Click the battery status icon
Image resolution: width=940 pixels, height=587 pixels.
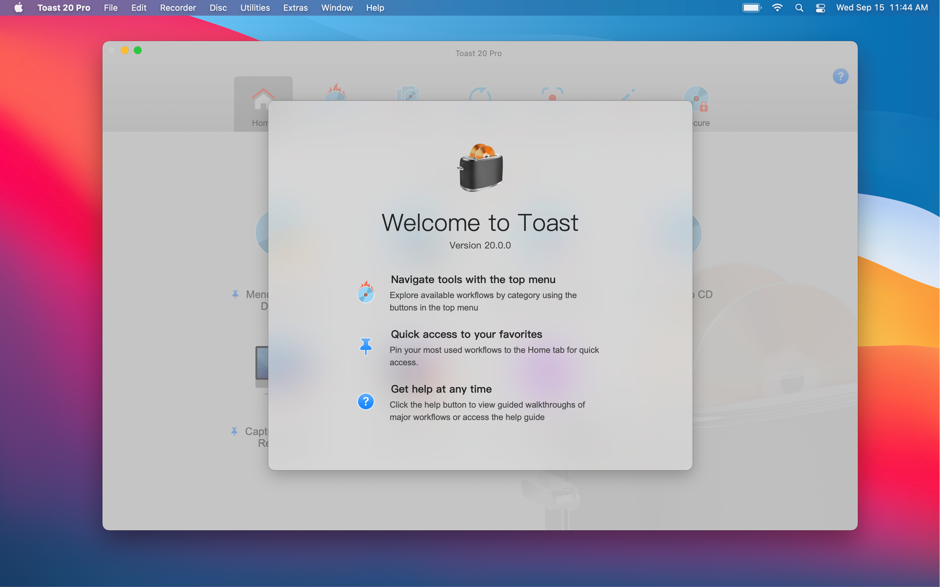[752, 8]
